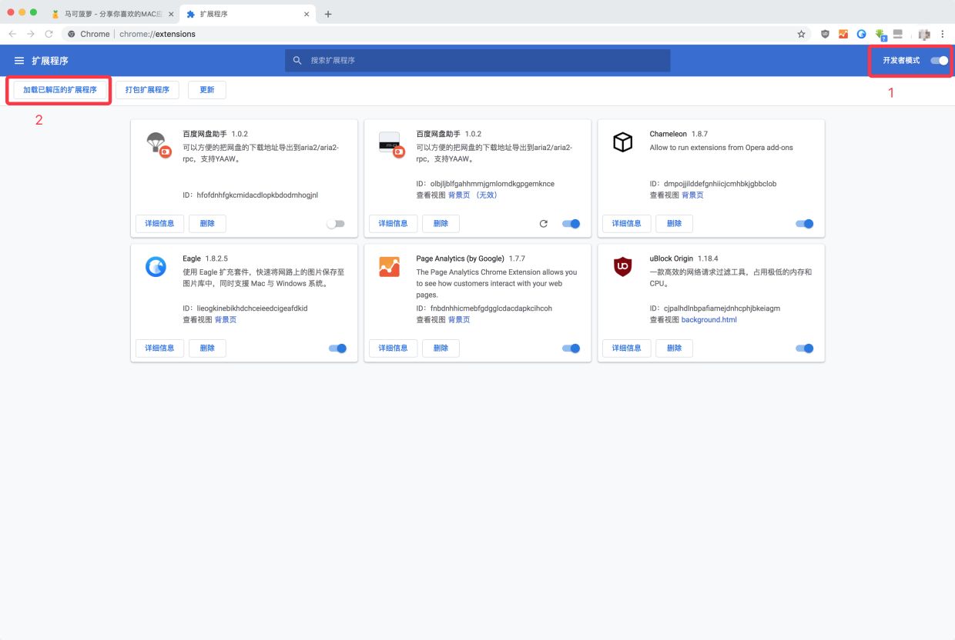Disable the Chameleon extension

point(804,224)
